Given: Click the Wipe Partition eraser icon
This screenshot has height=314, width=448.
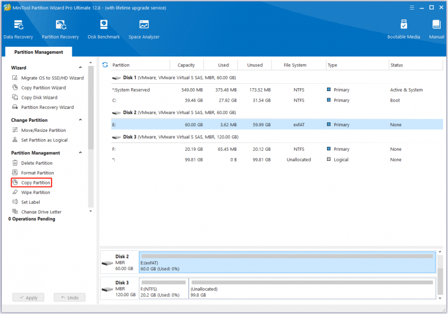Looking at the screenshot, I should click(x=15, y=192).
